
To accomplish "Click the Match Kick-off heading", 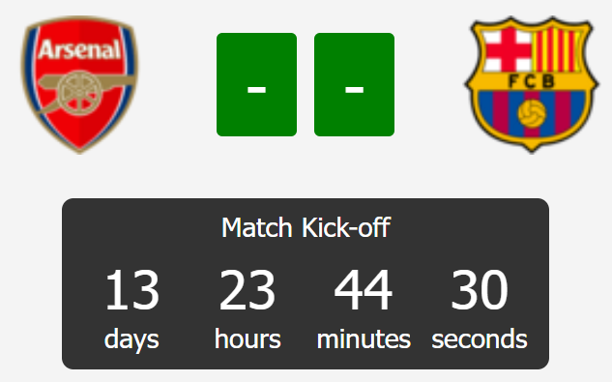I will pyautogui.click(x=306, y=227).
